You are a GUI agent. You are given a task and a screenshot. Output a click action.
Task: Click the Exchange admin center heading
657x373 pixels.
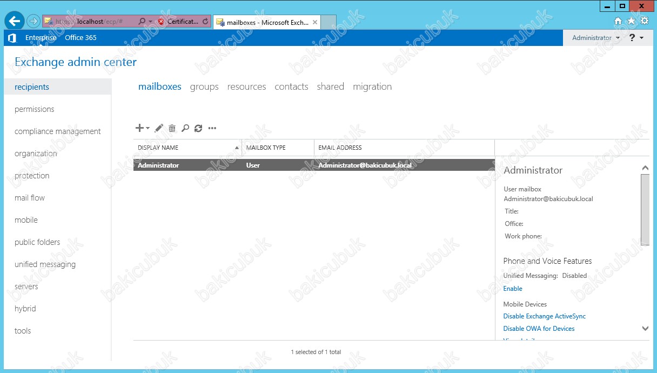76,62
